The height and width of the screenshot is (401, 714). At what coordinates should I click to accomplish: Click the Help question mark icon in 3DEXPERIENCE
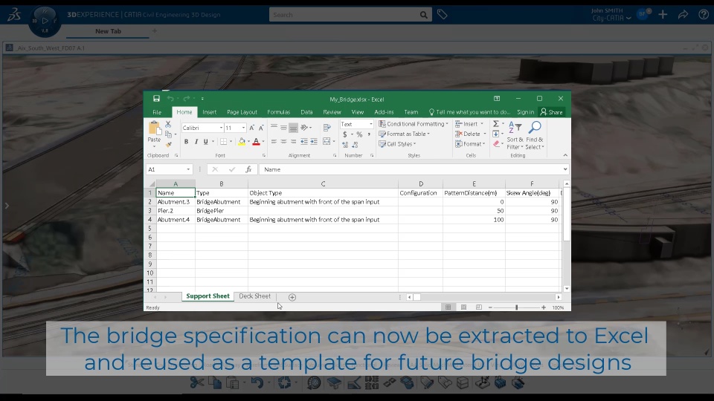[x=704, y=15]
